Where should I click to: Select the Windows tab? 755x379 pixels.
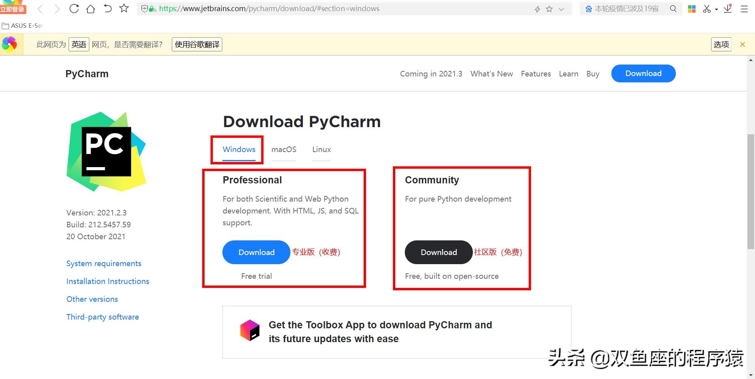pyautogui.click(x=239, y=149)
